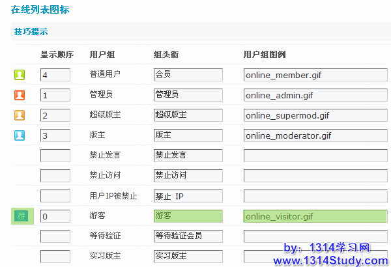Click the green visitor 游 icon
Viewport: 391px width, 267px height.
pyautogui.click(x=22, y=216)
